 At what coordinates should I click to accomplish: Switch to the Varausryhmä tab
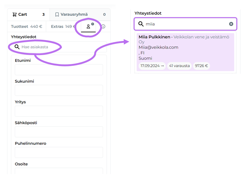coord(80,14)
